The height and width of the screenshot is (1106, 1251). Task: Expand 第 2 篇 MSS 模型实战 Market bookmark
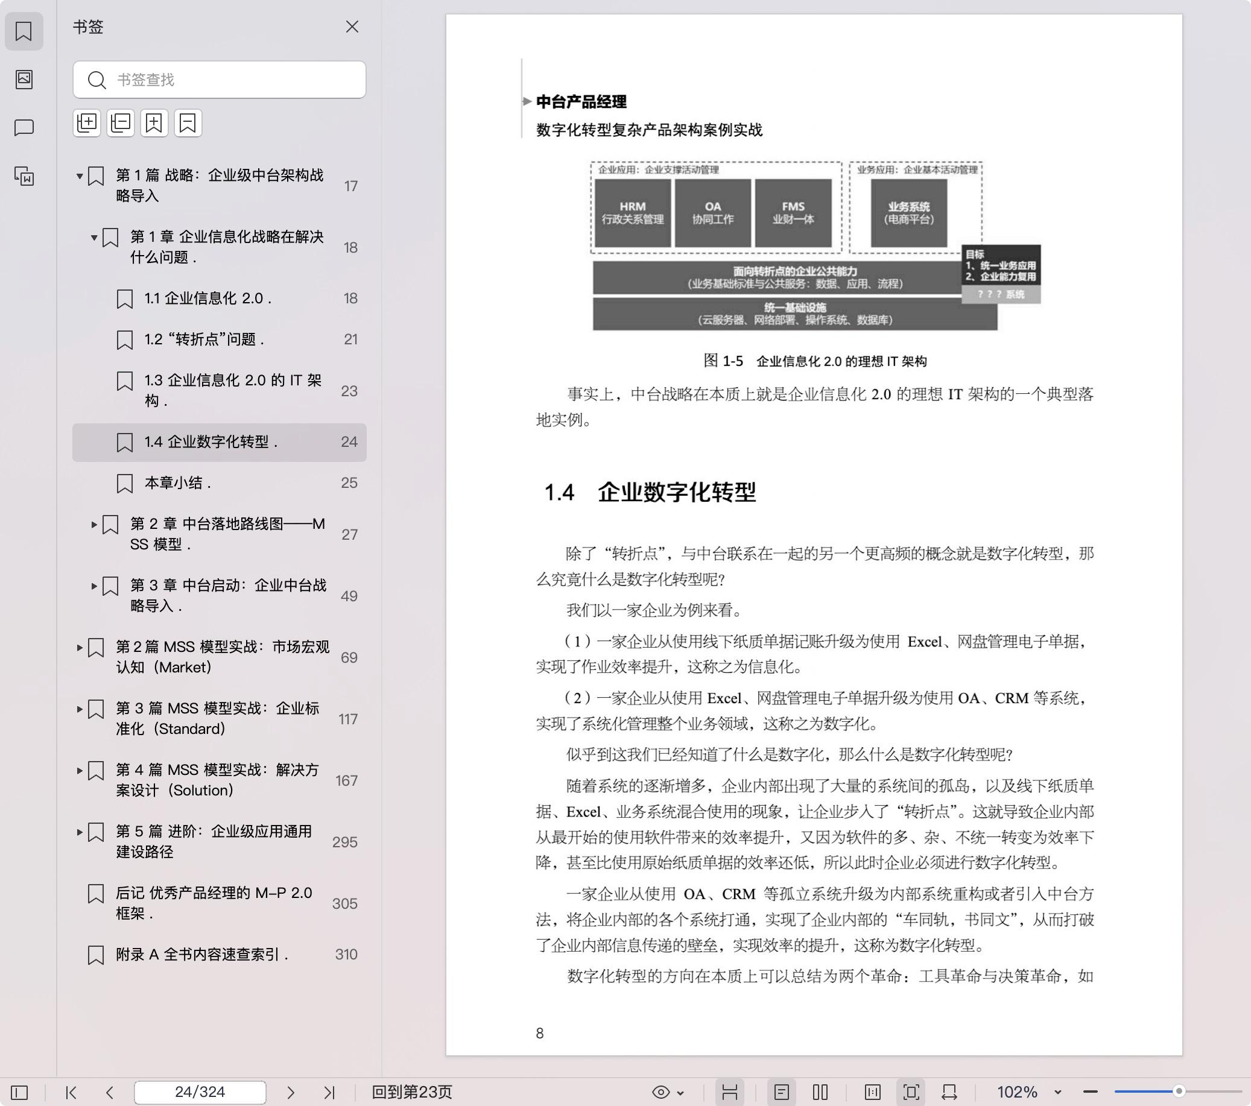(80, 648)
